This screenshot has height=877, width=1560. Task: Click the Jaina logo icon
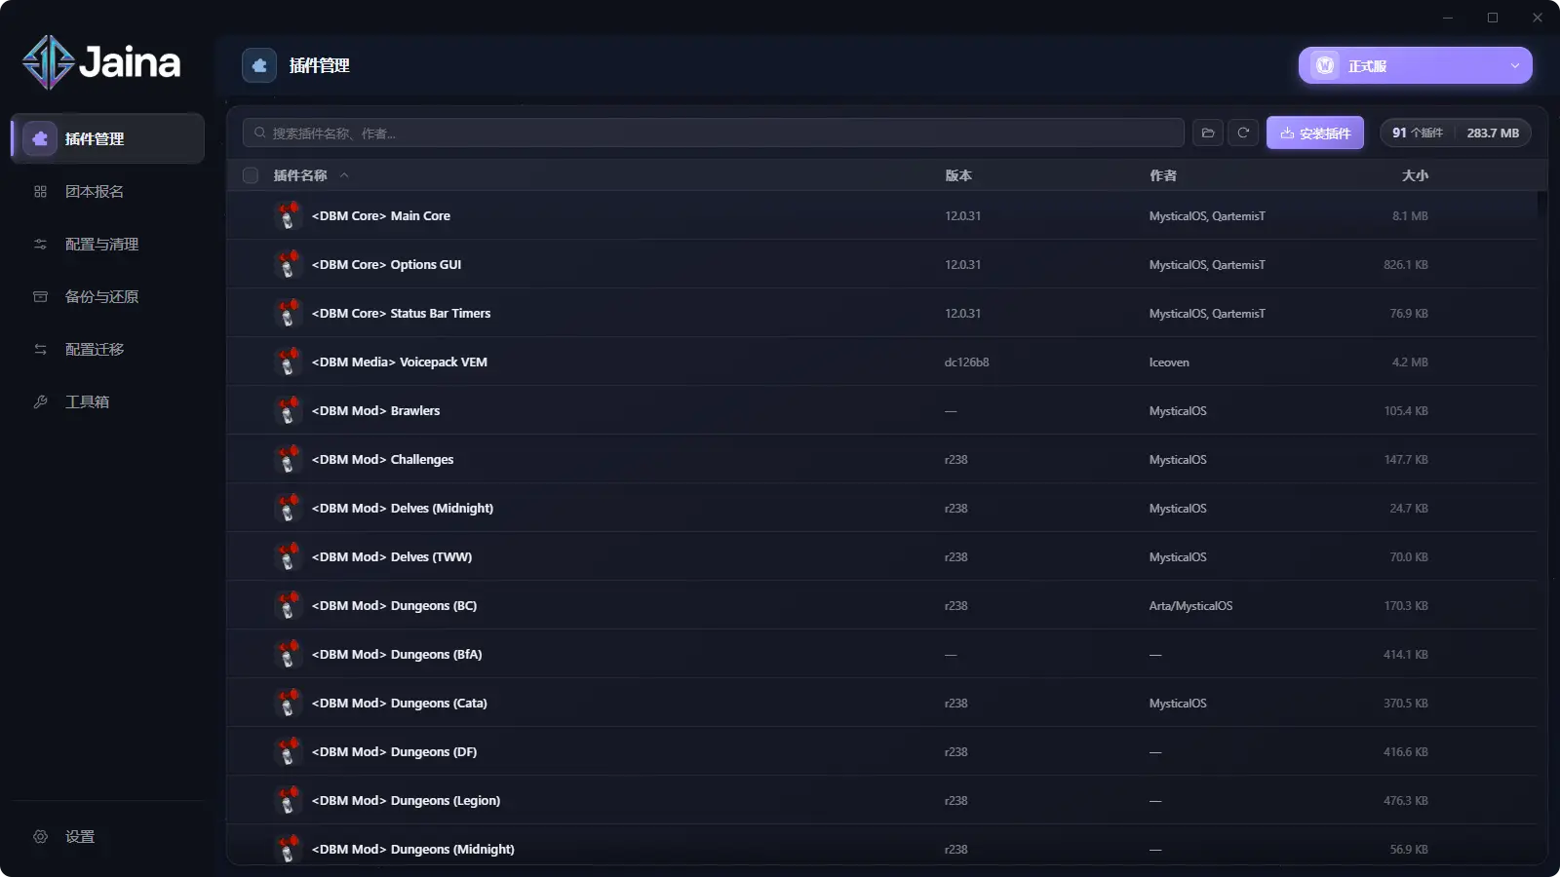pyautogui.click(x=48, y=62)
